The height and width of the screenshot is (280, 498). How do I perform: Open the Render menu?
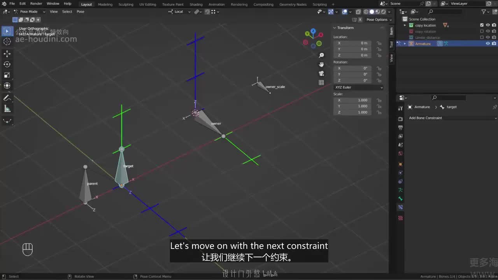pos(36,3)
